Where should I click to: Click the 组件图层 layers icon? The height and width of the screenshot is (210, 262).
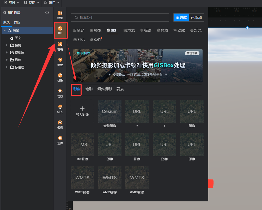5,13
